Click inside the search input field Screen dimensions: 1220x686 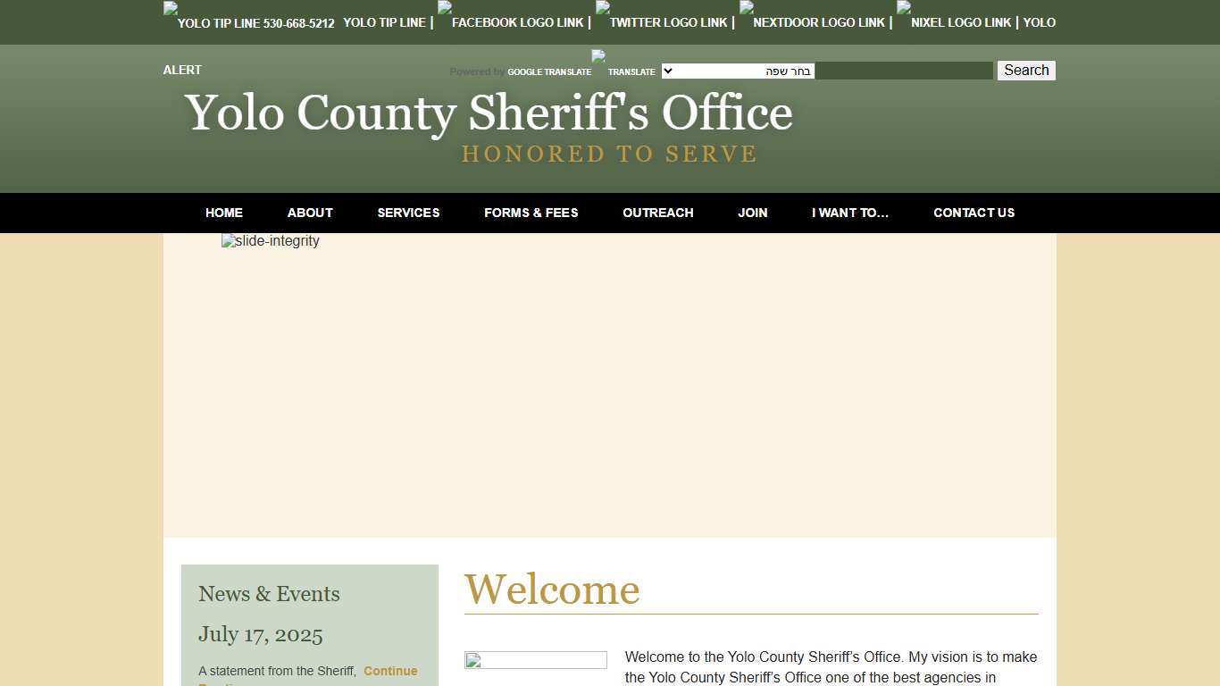click(905, 70)
